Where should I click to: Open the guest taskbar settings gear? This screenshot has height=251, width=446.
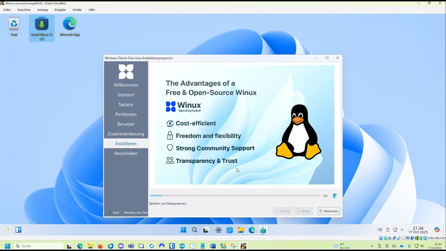click(218, 230)
